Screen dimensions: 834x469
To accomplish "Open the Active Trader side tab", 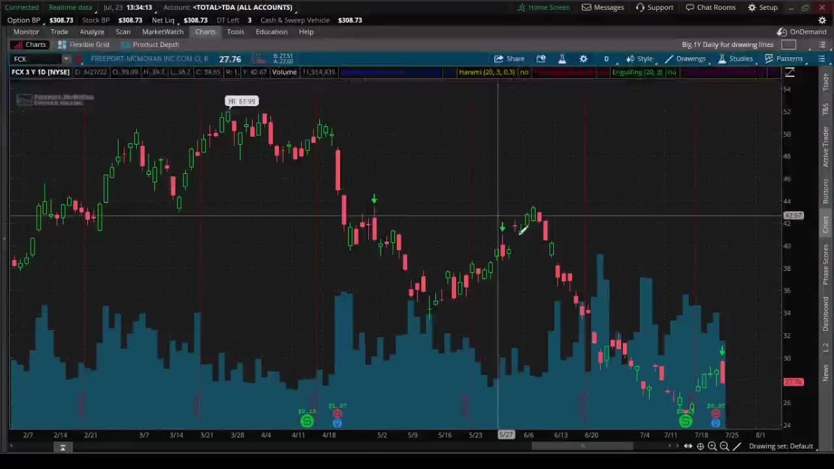I will 826,147.
